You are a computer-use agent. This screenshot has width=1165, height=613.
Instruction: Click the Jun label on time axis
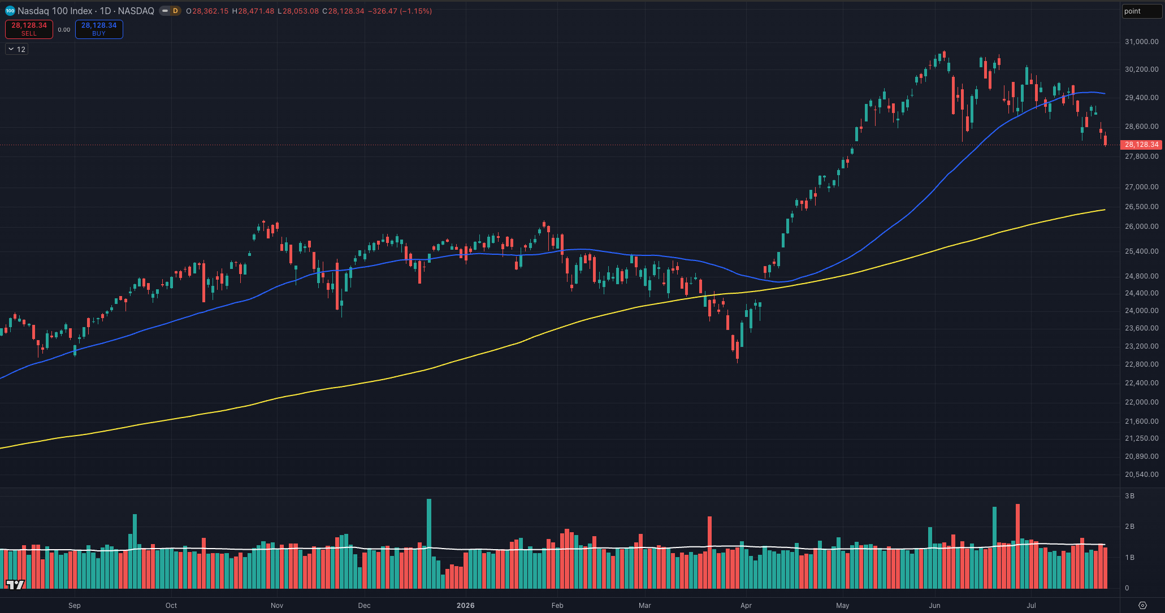[935, 606]
